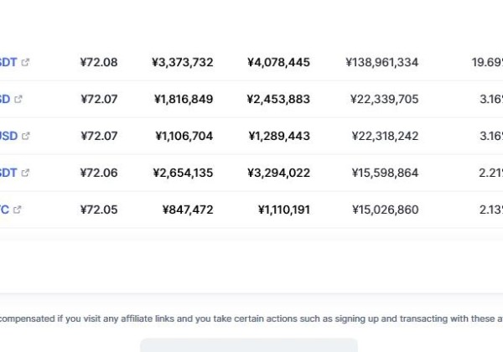
Task: Click external link icon in the ¥72.05 row
Action: coord(18,210)
